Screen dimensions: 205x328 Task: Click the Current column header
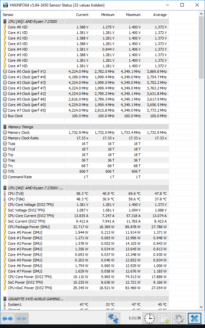click(77, 15)
